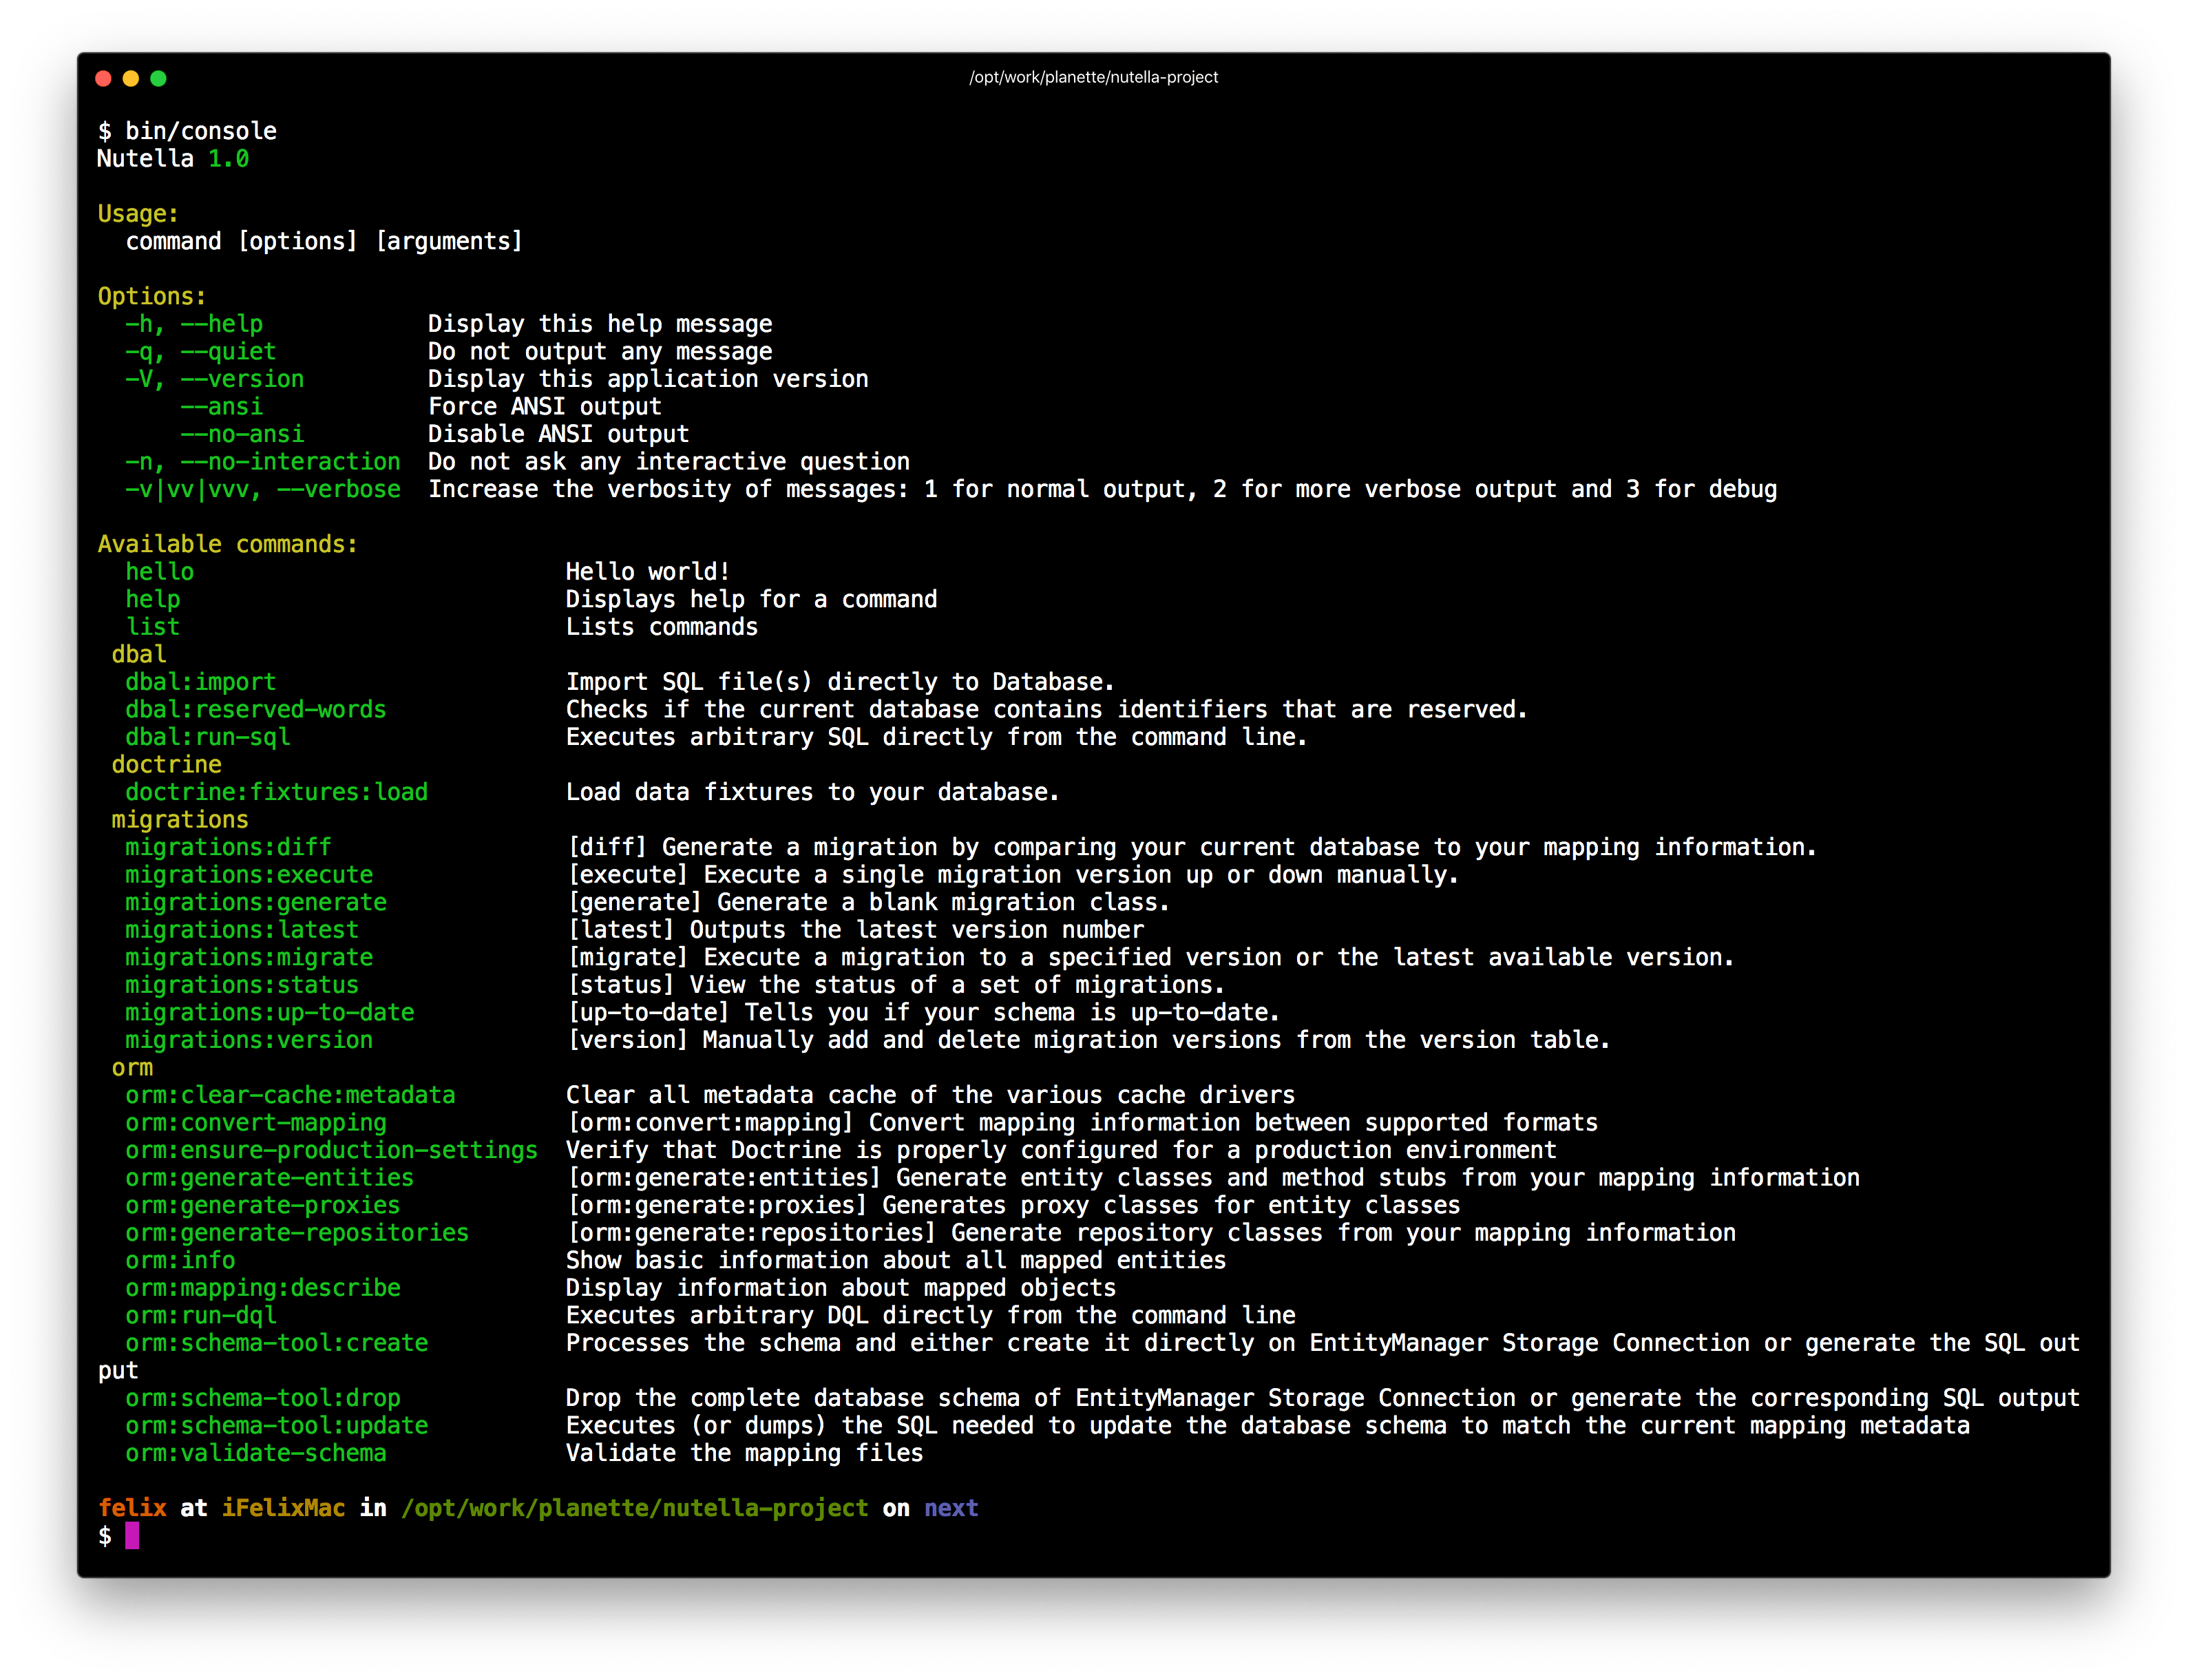Click the --quiet option flag
2188x1680 pixels.
pyautogui.click(x=230, y=351)
